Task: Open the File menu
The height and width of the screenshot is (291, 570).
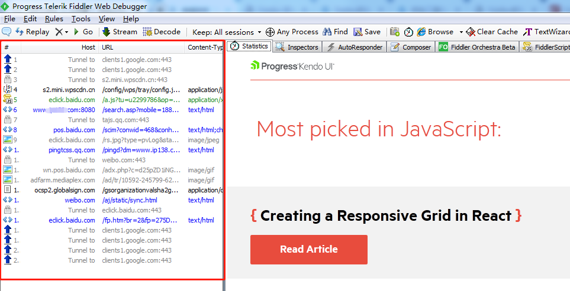Action: (9, 19)
